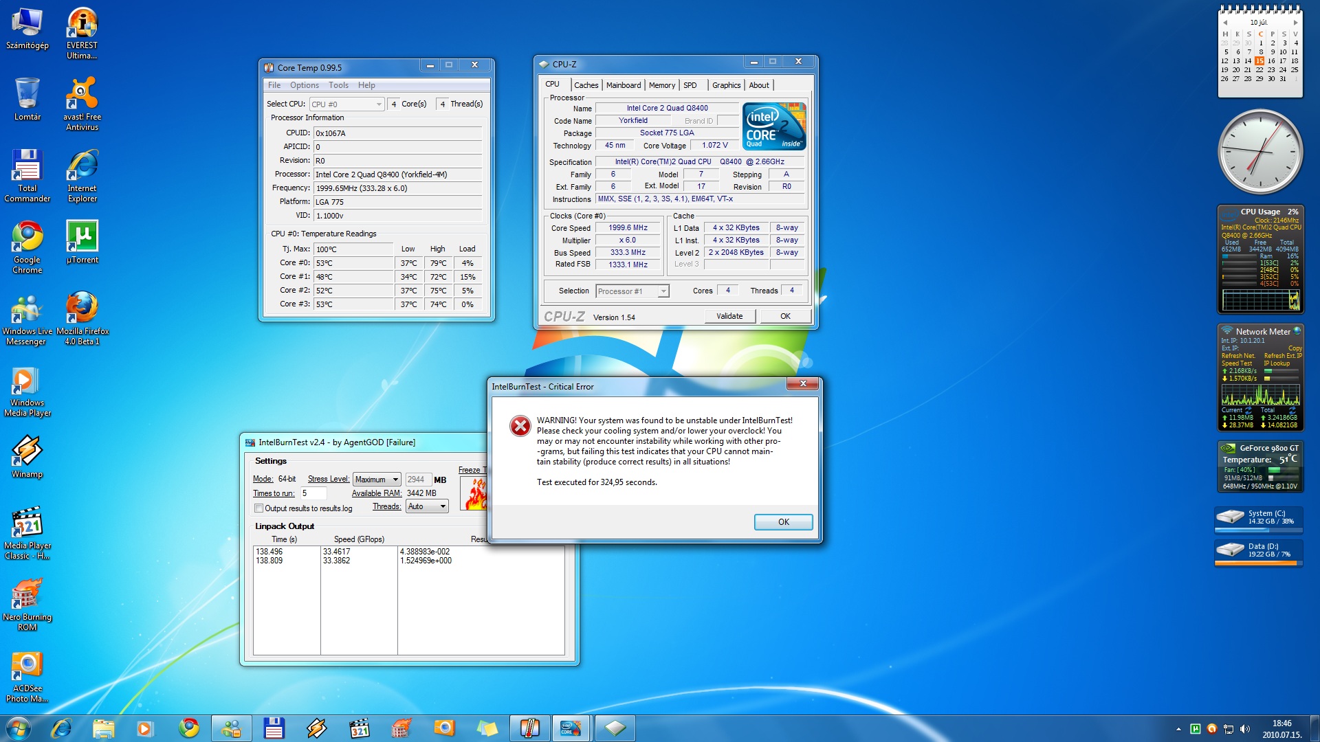Viewport: 1320px width, 742px height.
Task: Click Copy link in Network Meter
Action: point(1295,348)
